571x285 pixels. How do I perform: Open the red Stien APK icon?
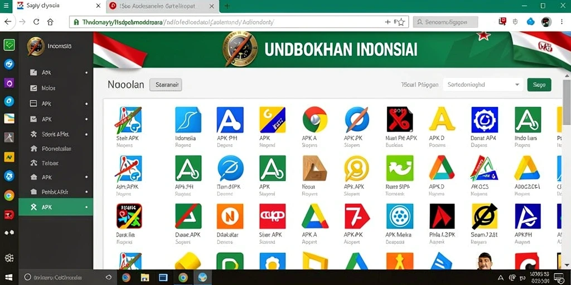(272, 217)
